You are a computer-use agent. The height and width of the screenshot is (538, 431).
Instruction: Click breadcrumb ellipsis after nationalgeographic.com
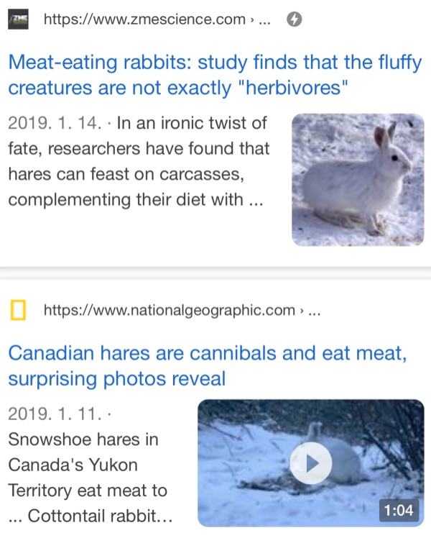314,311
